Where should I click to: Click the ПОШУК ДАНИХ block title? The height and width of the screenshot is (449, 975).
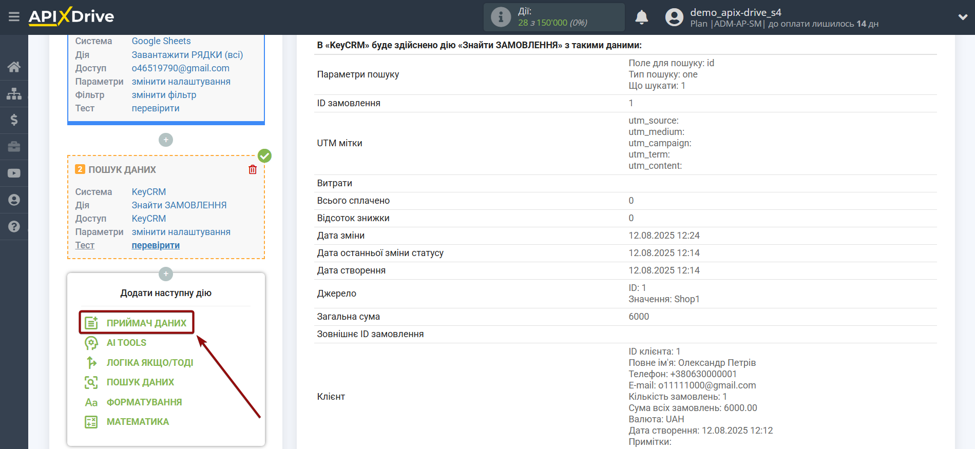122,169
